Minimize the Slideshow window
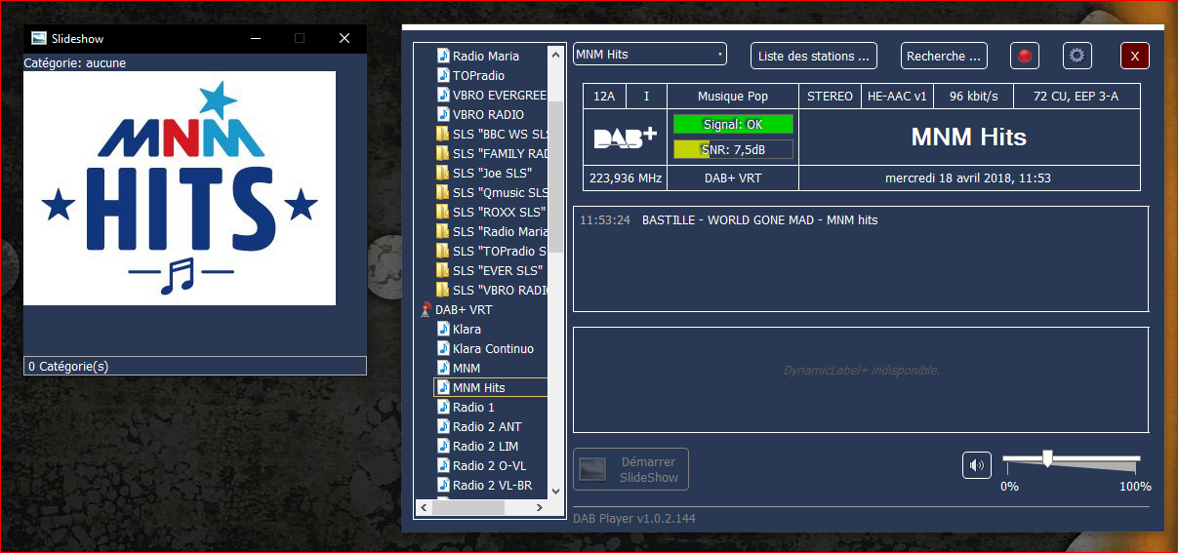Screen dimensions: 1178x553 (256, 38)
